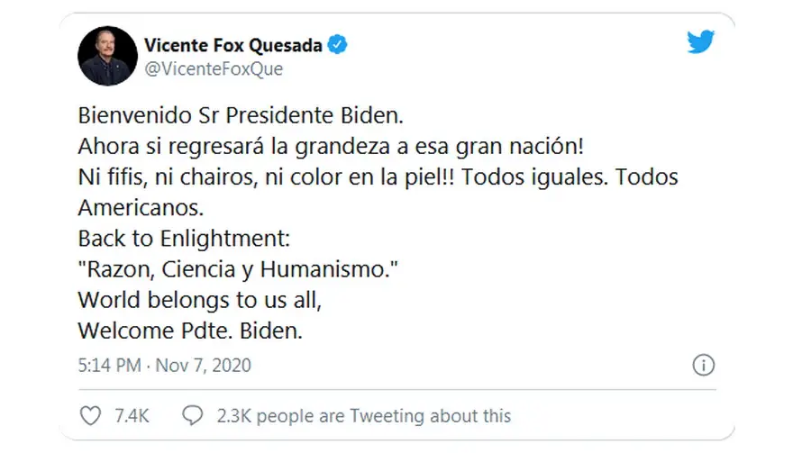Click the 'Back to Enlightment:' text
The width and height of the screenshot is (793, 453).
(184, 239)
